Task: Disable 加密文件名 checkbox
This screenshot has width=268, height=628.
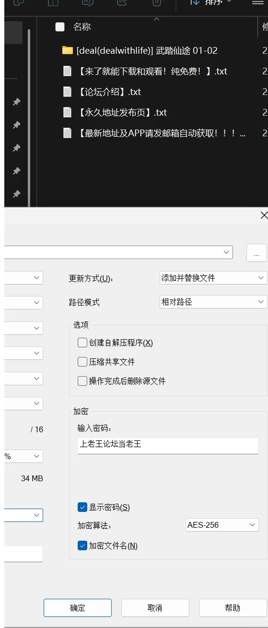Action: point(82,545)
